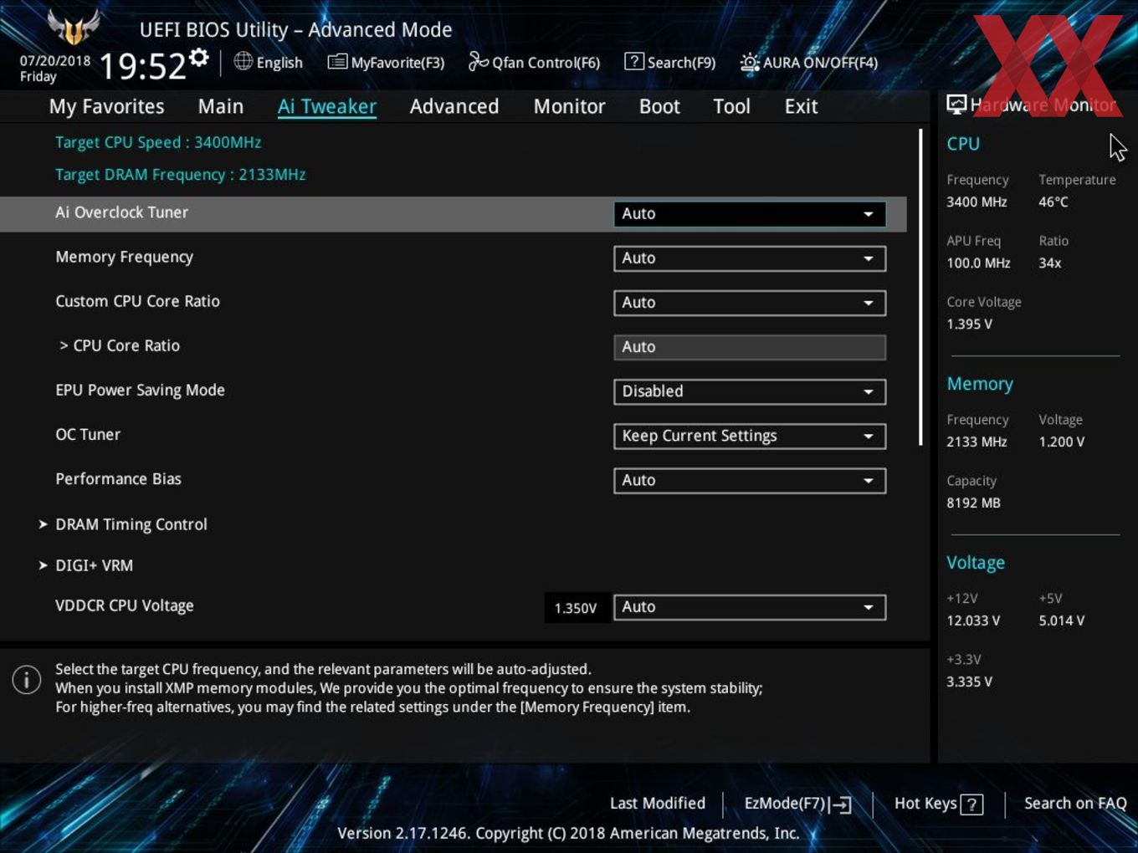Click the ASUS TUF logo
Image resolution: width=1138 pixels, height=853 pixels.
tap(73, 27)
